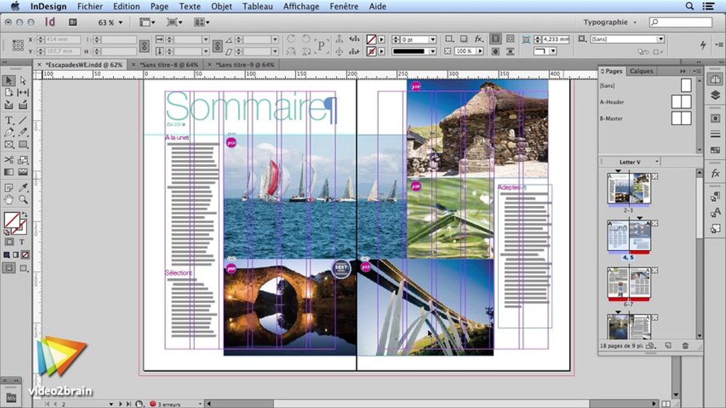Open the Texte menu
Image resolution: width=726 pixels, height=408 pixels.
click(x=190, y=6)
